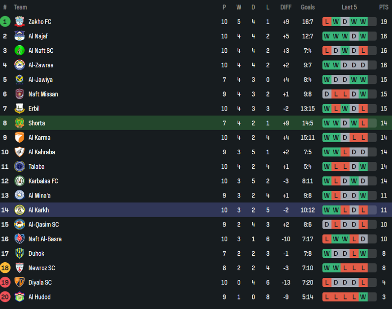This screenshot has height=309, width=392.
Task: Select the Karbalaa FC team name
Action: [x=43, y=181]
